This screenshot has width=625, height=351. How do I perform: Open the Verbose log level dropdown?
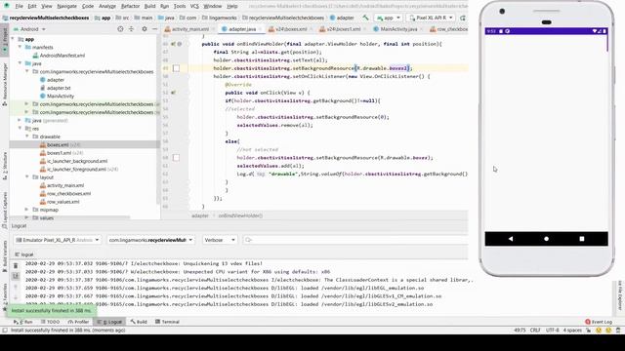[219, 240]
